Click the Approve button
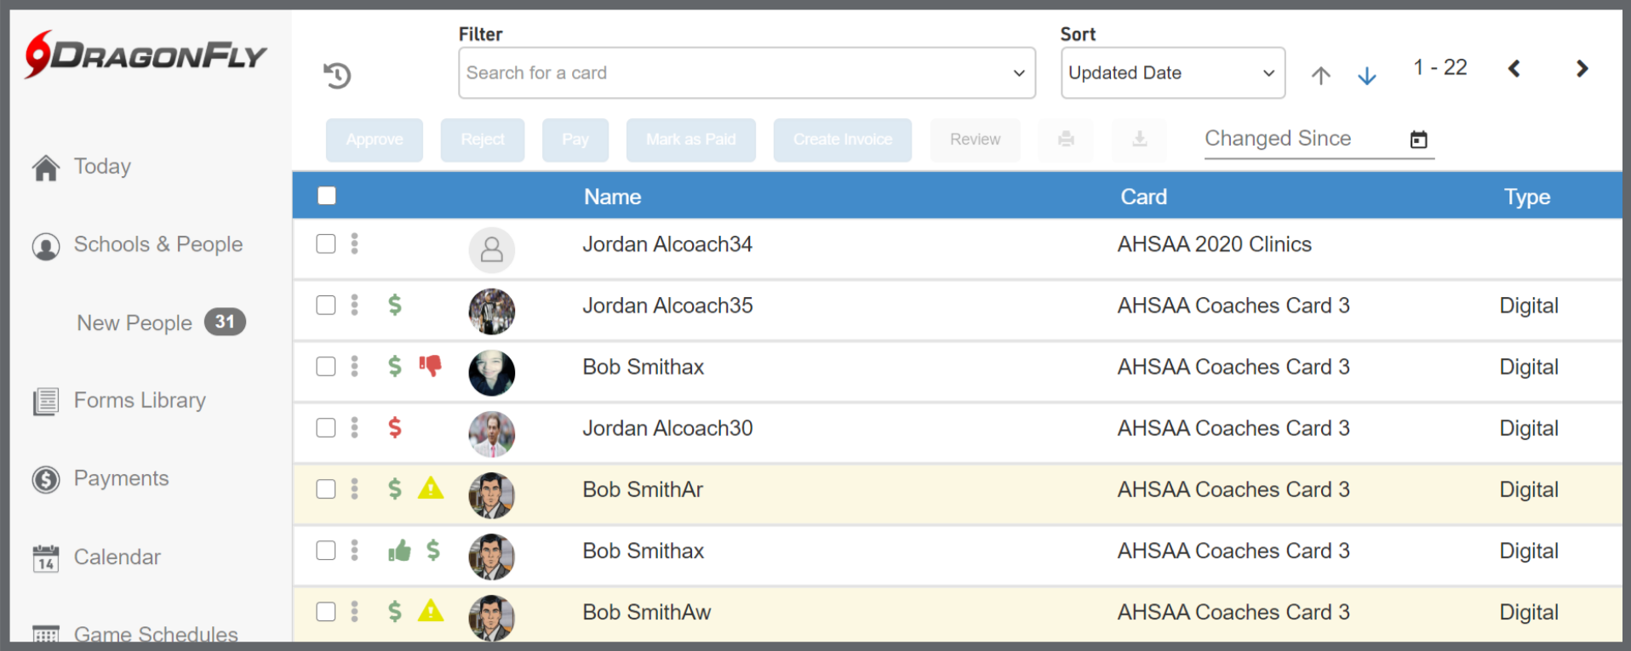This screenshot has width=1631, height=651. tap(375, 140)
